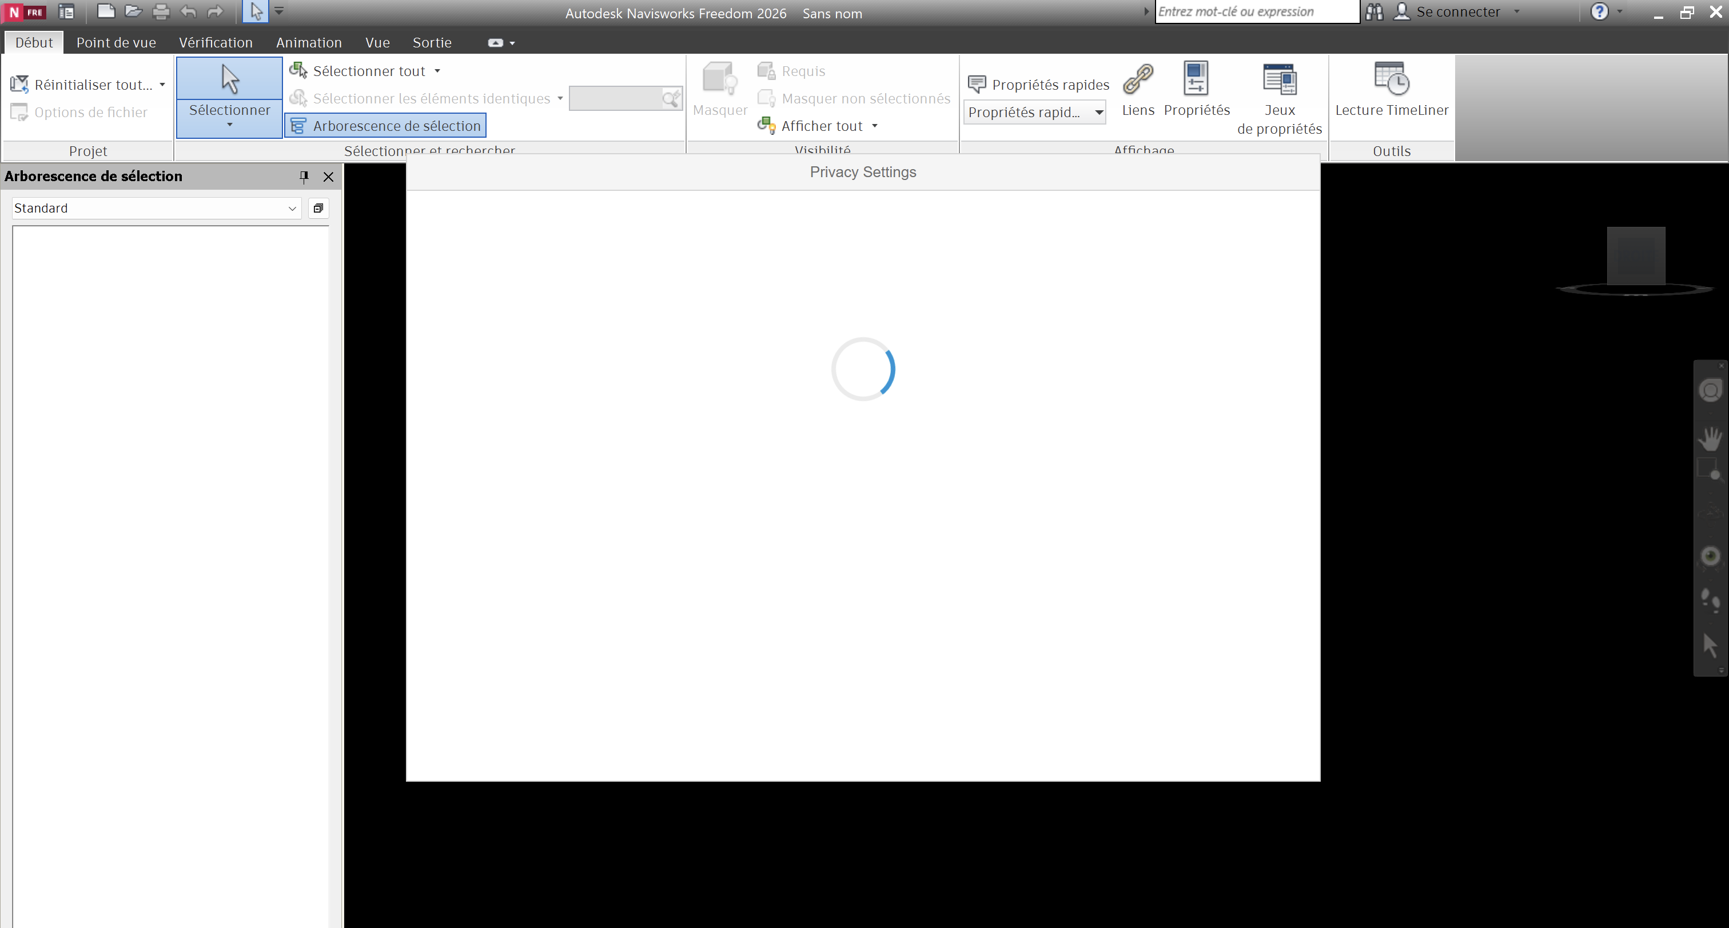Select the arrow Select tool in navigation bar
Viewport: 1729px width, 928px height.
[1710, 645]
